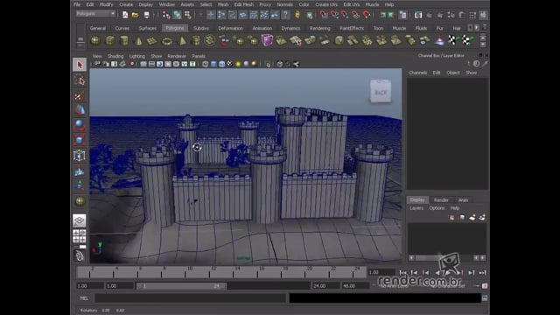Viewport: 560px width, 315px height.
Task: Create a polygon pipe from shelf
Action: 196,41
